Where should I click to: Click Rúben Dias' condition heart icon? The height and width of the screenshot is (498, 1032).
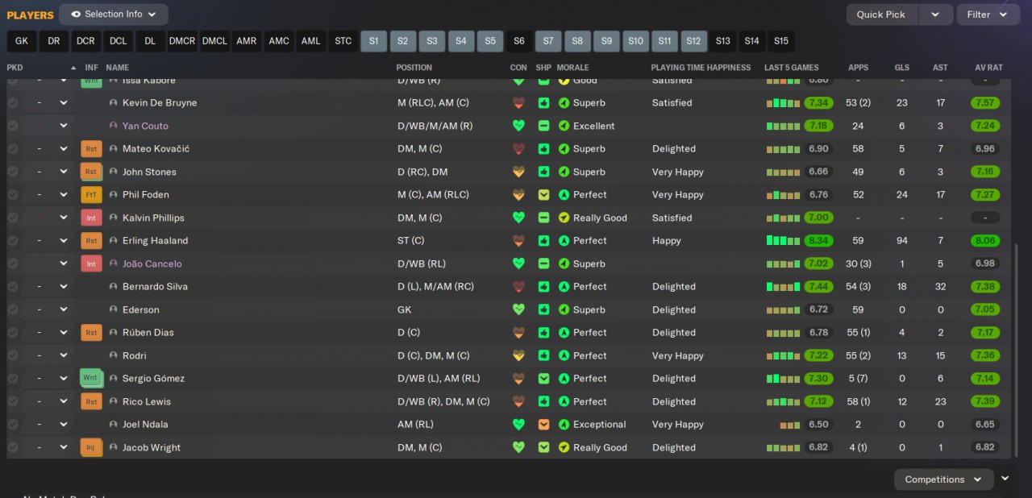pyautogui.click(x=518, y=332)
